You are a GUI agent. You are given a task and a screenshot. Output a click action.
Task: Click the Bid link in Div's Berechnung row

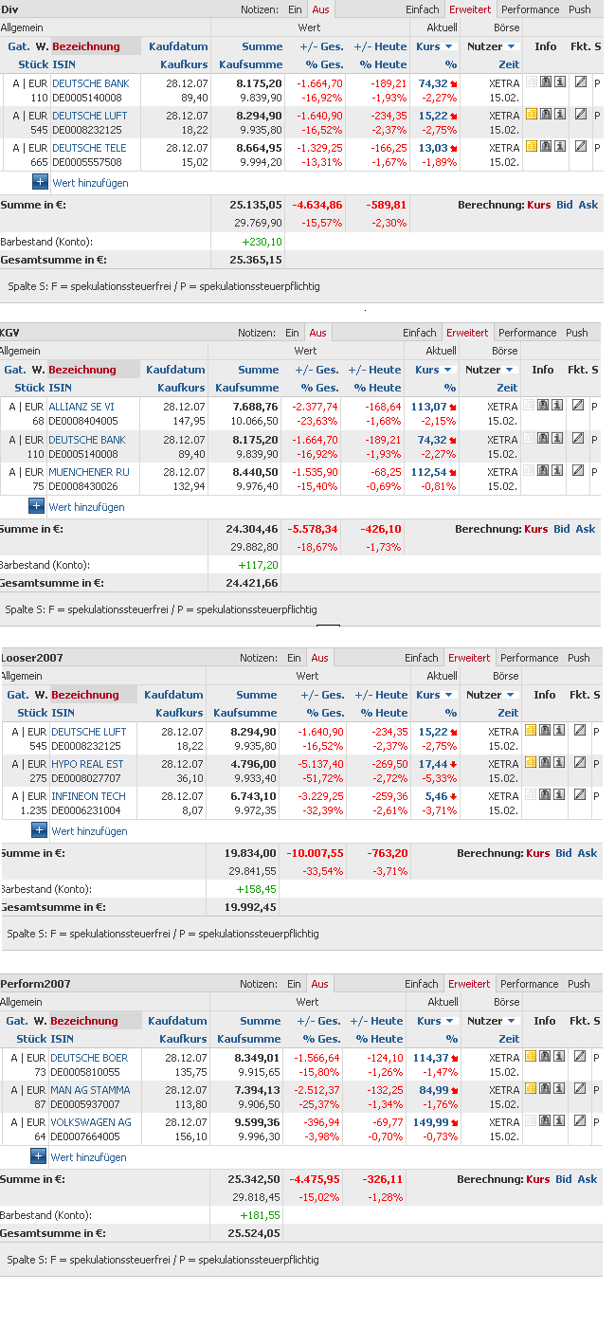[x=564, y=203]
